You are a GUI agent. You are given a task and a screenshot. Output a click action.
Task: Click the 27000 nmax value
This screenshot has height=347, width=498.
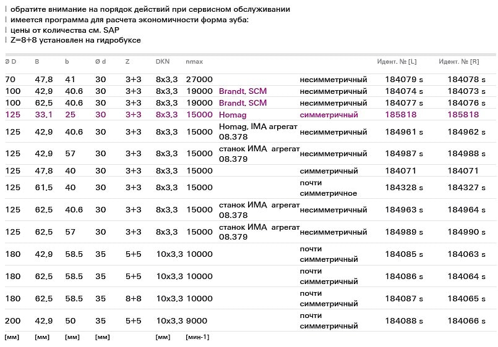(x=199, y=80)
